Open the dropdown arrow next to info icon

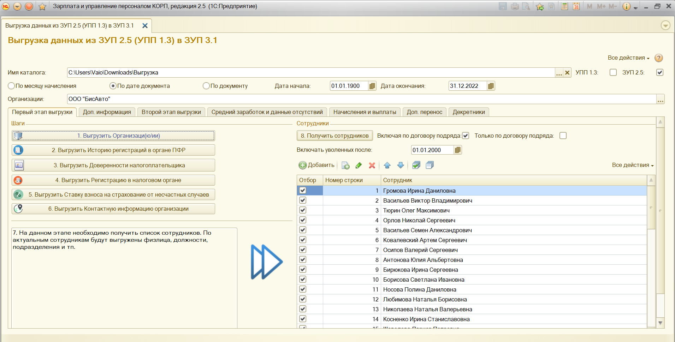click(x=636, y=7)
